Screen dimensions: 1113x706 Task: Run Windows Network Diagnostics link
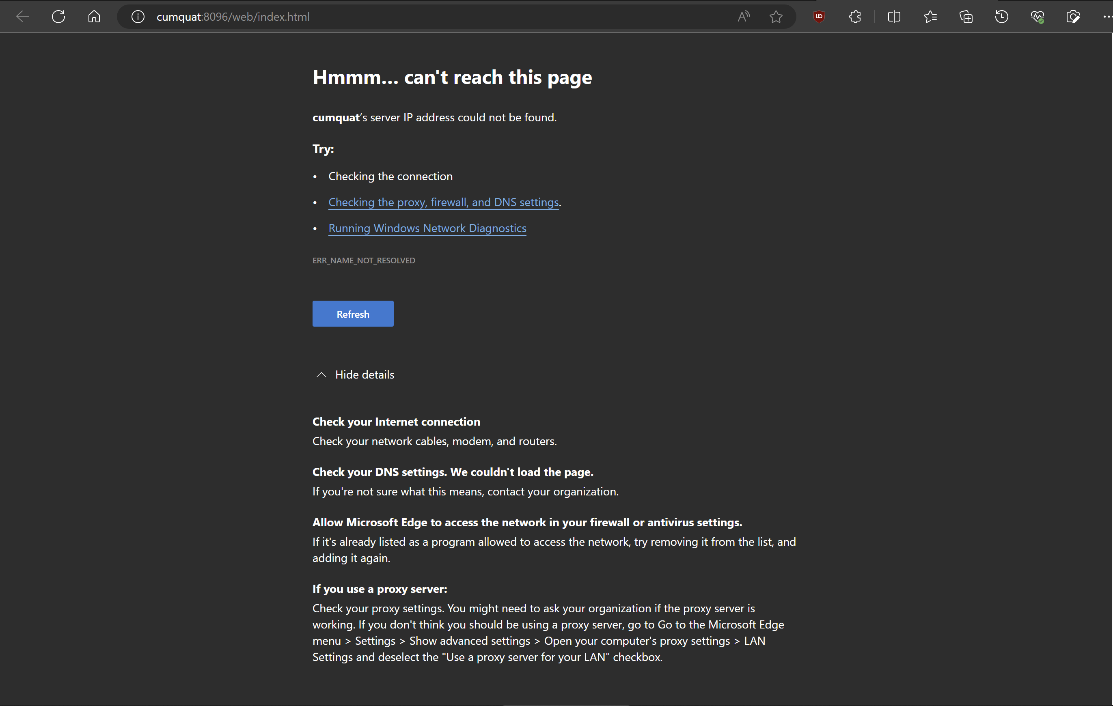427,228
